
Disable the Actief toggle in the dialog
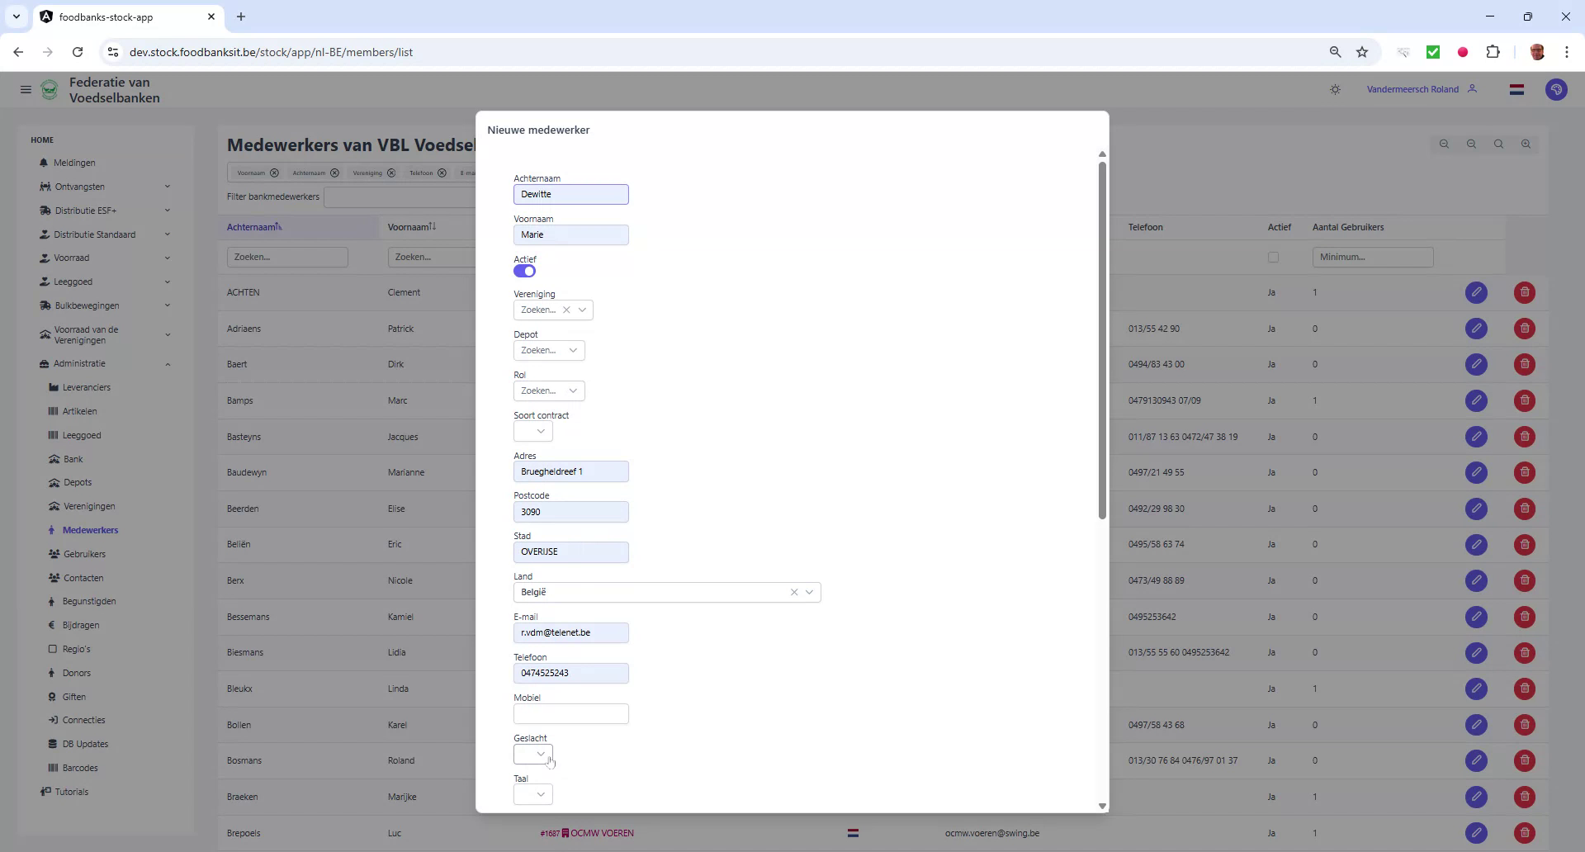(525, 271)
